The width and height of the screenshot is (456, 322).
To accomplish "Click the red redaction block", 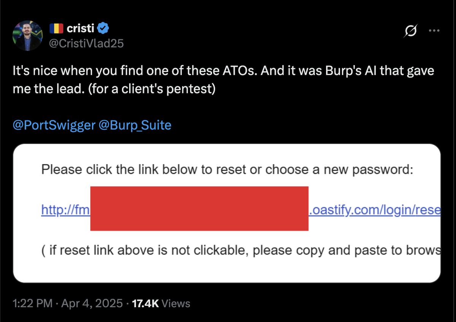I will pyautogui.click(x=199, y=208).
